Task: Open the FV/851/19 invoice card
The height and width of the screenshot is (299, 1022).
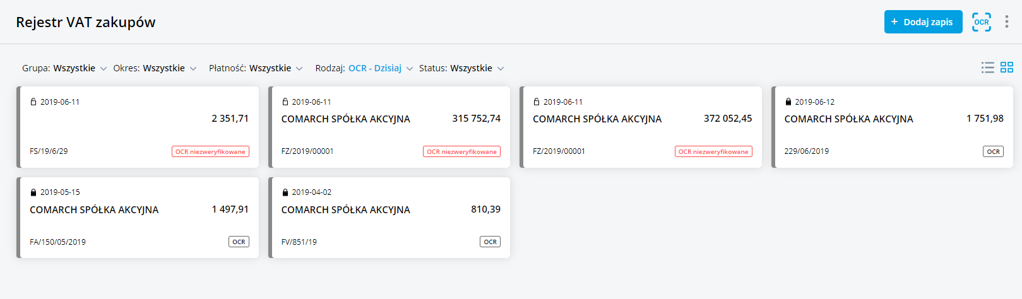Action: tap(390, 224)
